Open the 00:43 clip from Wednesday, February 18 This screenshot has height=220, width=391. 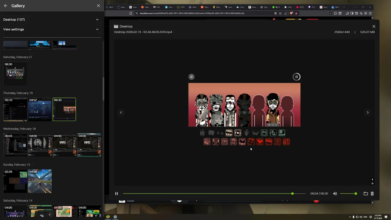(x=15, y=145)
